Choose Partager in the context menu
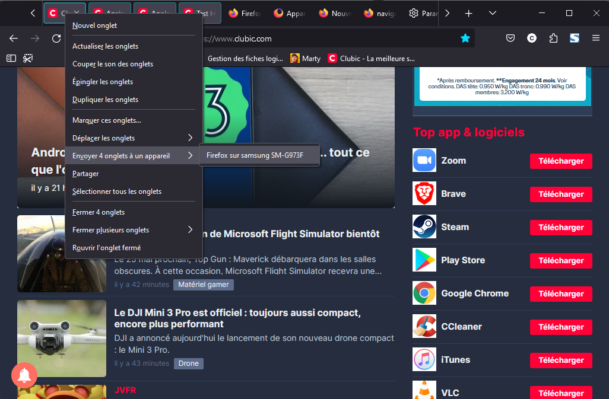Screen dimensions: 609x399 pos(134,174)
